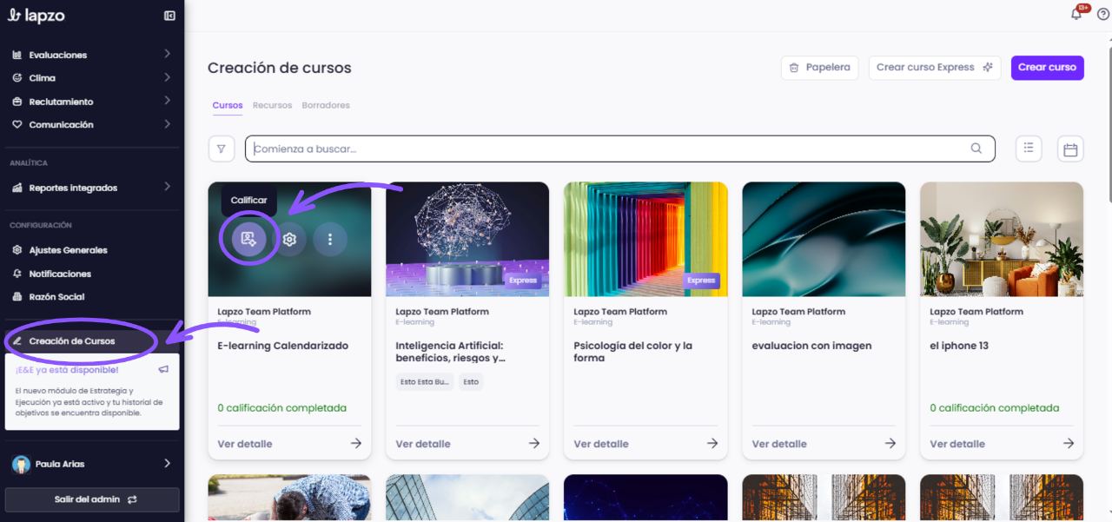1112x522 pixels.
Task: Click arrow icon on Inteligencia Artificial card
Action: [534, 444]
